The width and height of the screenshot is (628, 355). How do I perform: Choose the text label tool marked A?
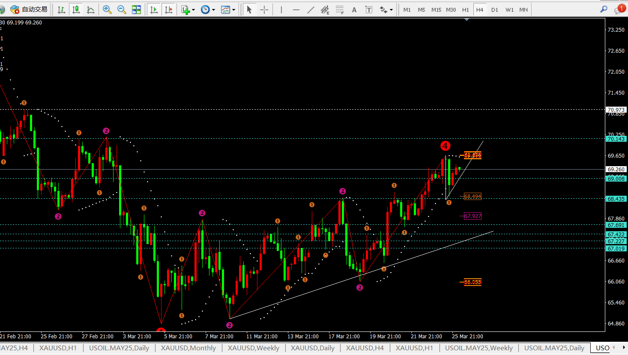[x=354, y=9]
